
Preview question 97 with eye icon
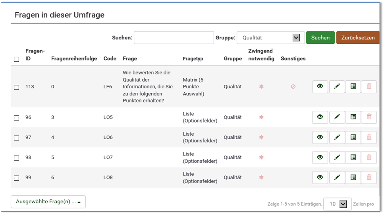pyautogui.click(x=320, y=137)
